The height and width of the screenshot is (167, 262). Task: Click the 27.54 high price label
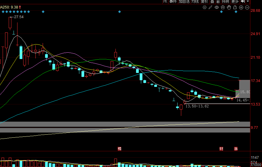point(19,17)
